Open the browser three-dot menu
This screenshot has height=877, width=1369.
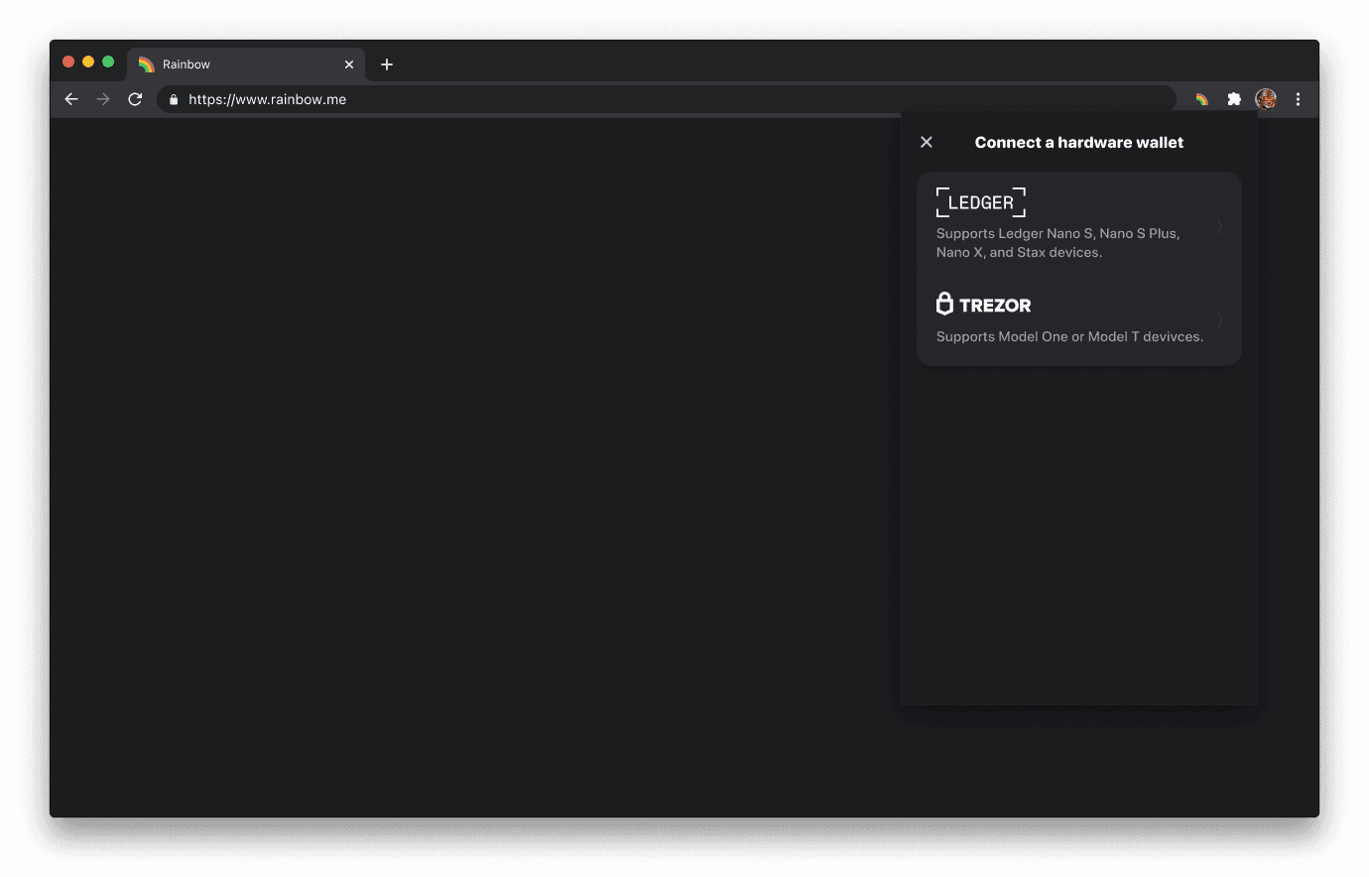(1298, 99)
